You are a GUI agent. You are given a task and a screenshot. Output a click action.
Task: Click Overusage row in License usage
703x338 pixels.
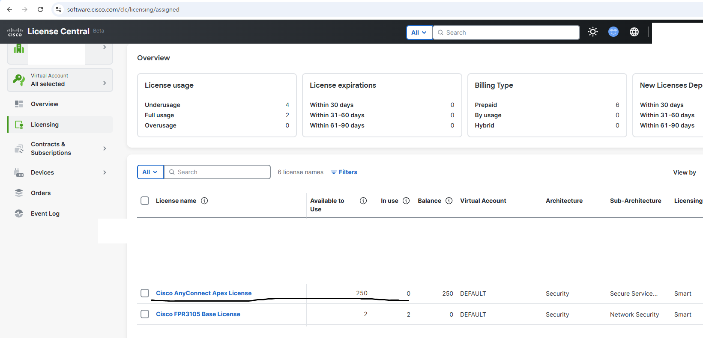point(217,125)
